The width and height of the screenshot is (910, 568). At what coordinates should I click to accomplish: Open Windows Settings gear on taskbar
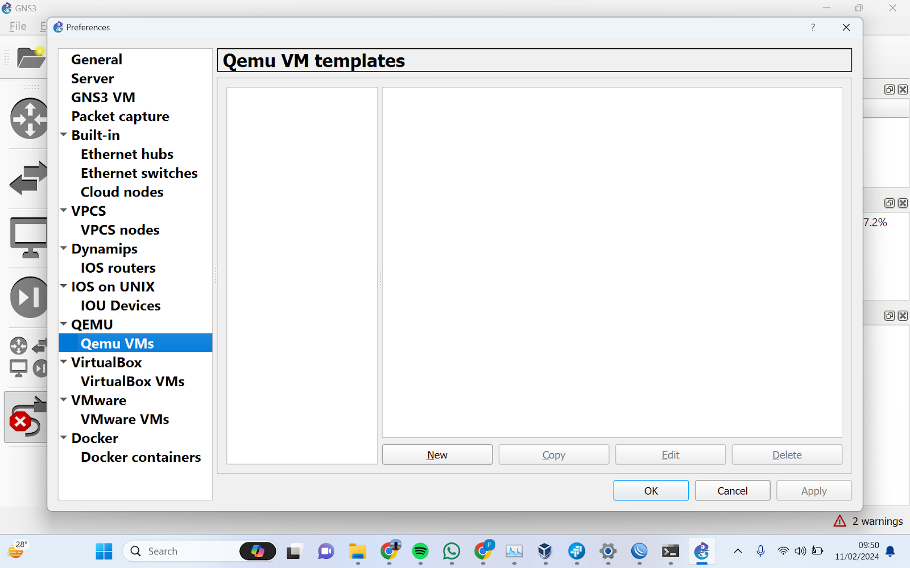coord(608,551)
